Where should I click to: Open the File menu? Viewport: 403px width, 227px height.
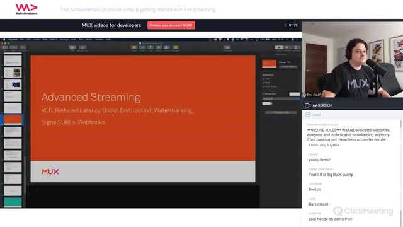[x=22, y=40]
